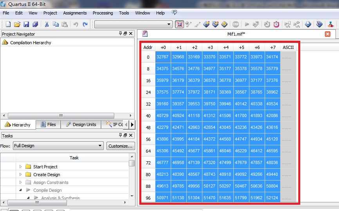Click address row header 64

tap(148, 151)
